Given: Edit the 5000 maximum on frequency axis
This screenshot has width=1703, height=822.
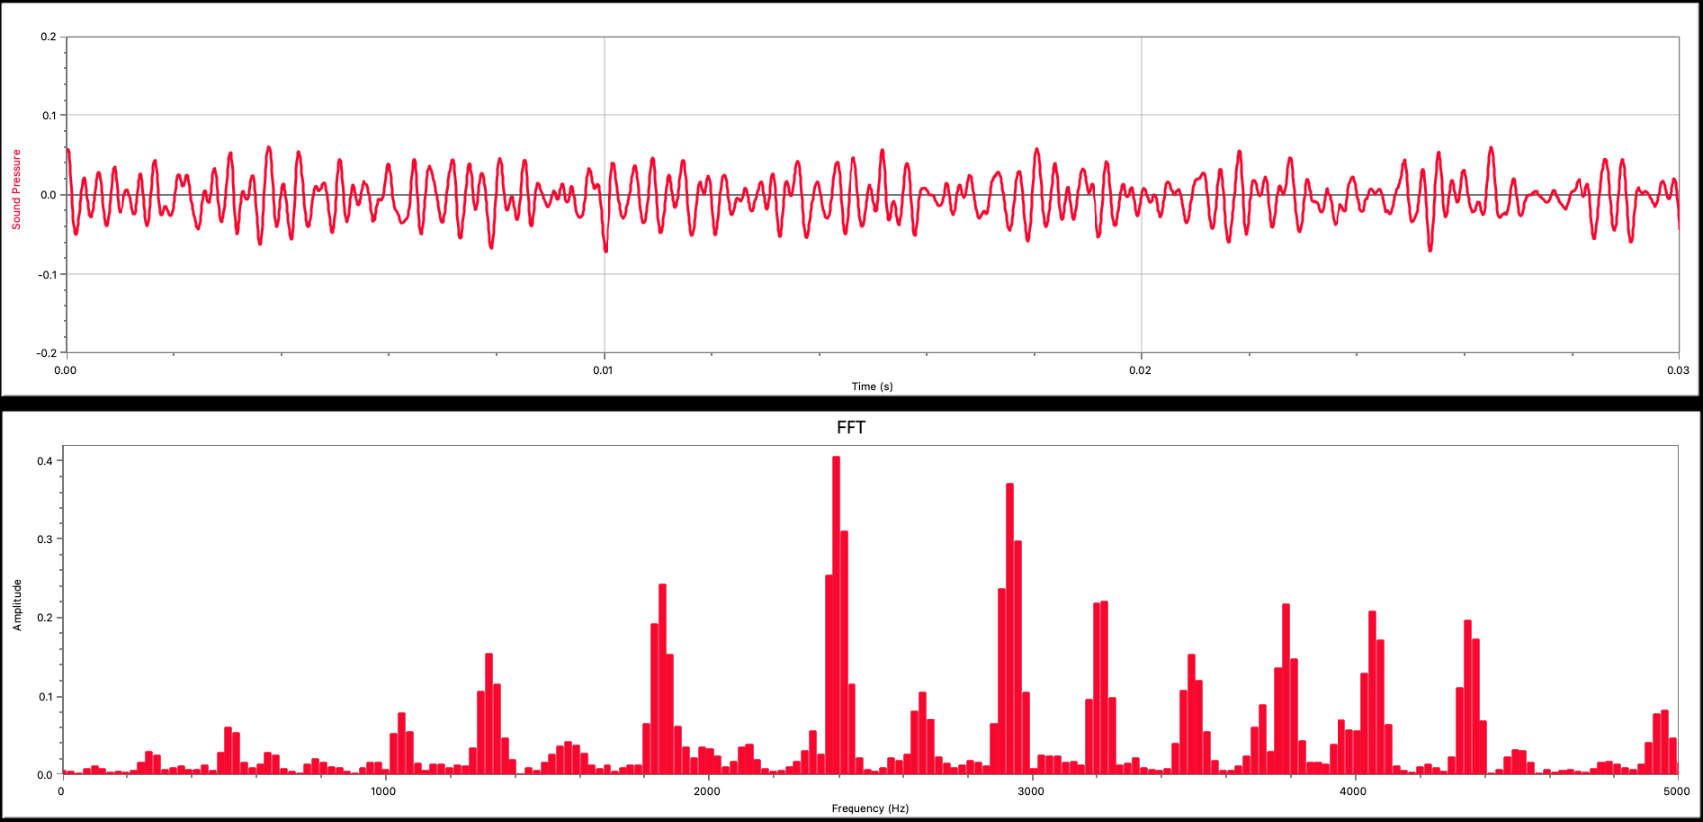Looking at the screenshot, I should pyautogui.click(x=1676, y=791).
